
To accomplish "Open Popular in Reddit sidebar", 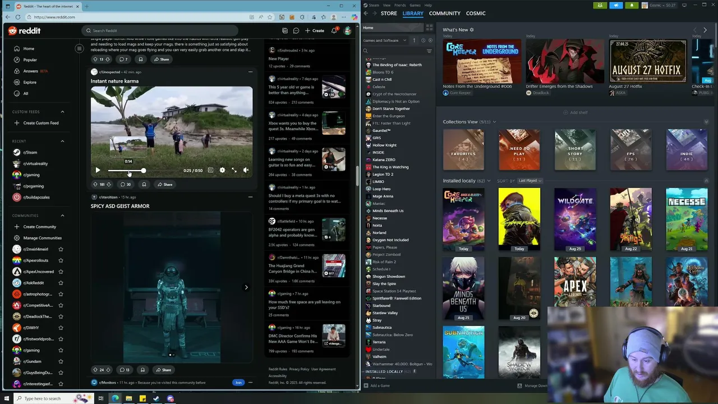I will pos(30,59).
